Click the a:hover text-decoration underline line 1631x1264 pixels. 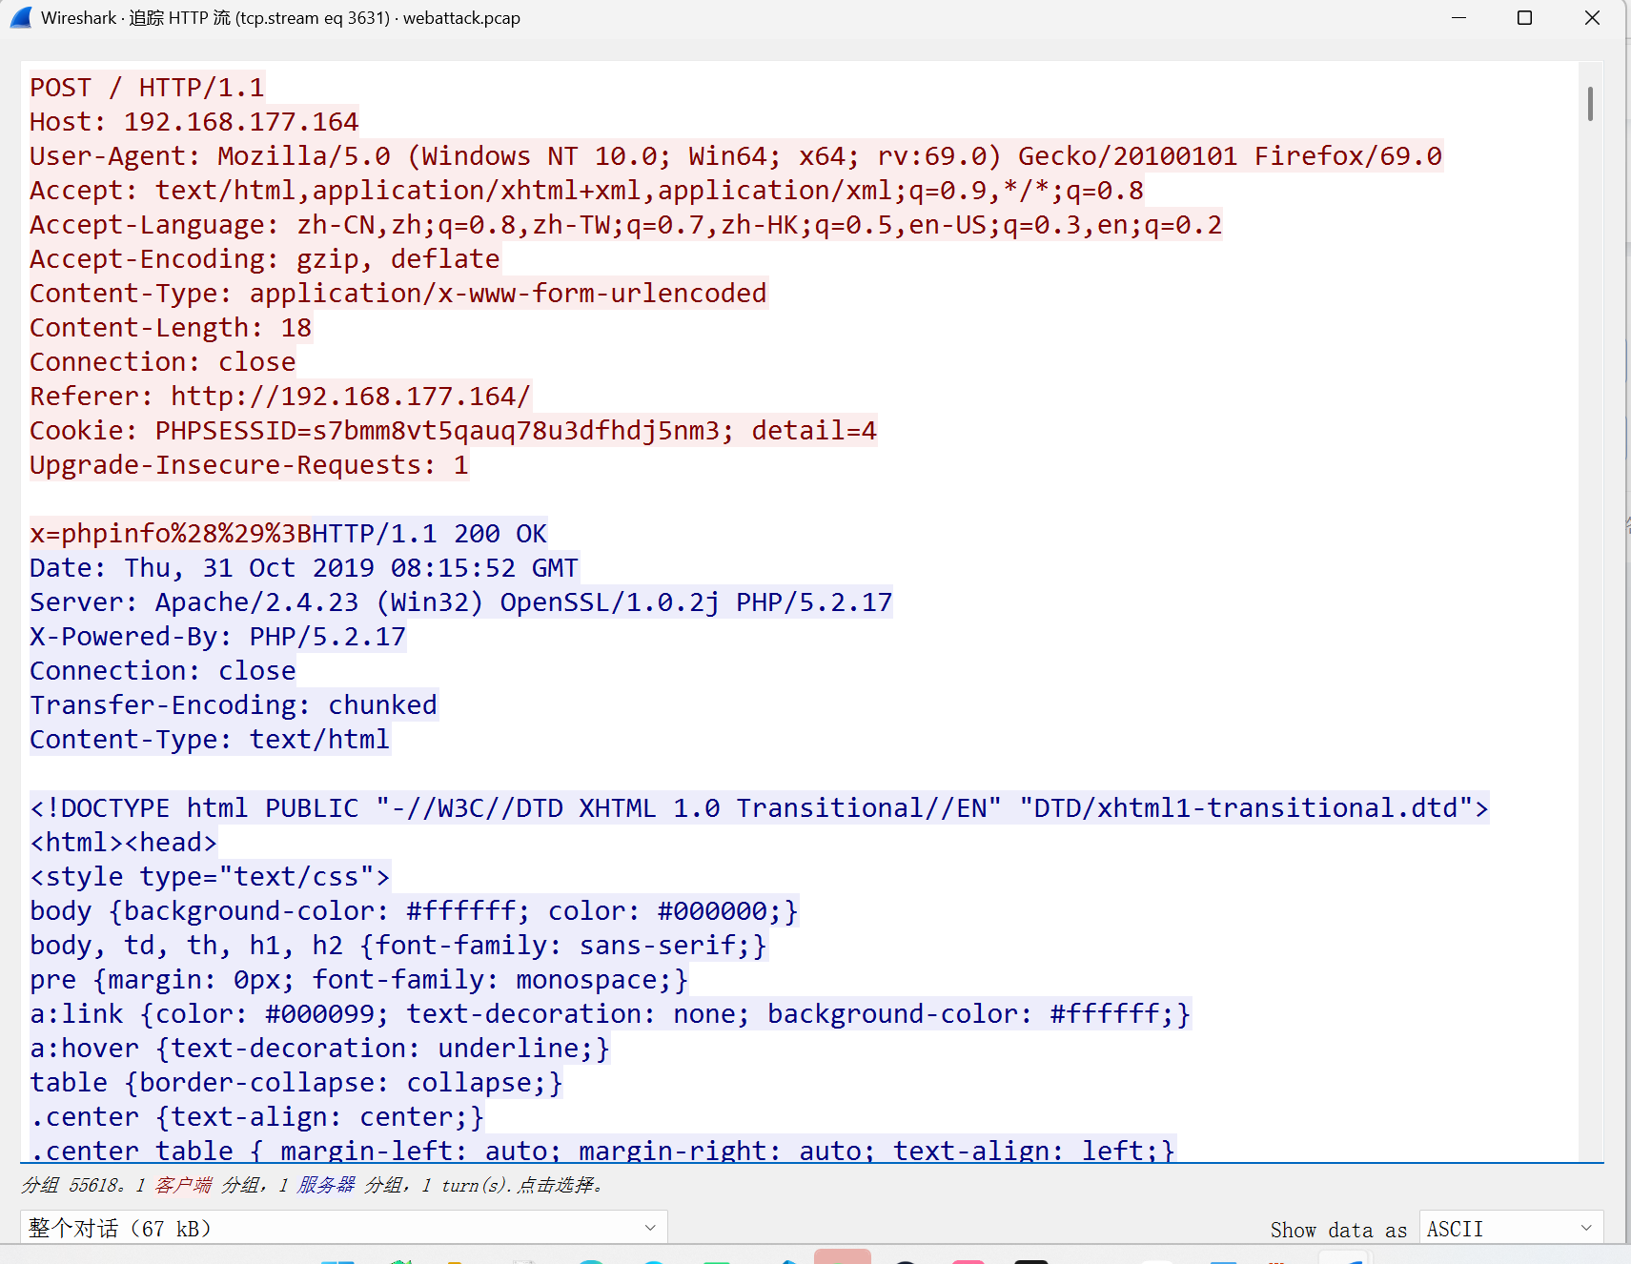(319, 1049)
